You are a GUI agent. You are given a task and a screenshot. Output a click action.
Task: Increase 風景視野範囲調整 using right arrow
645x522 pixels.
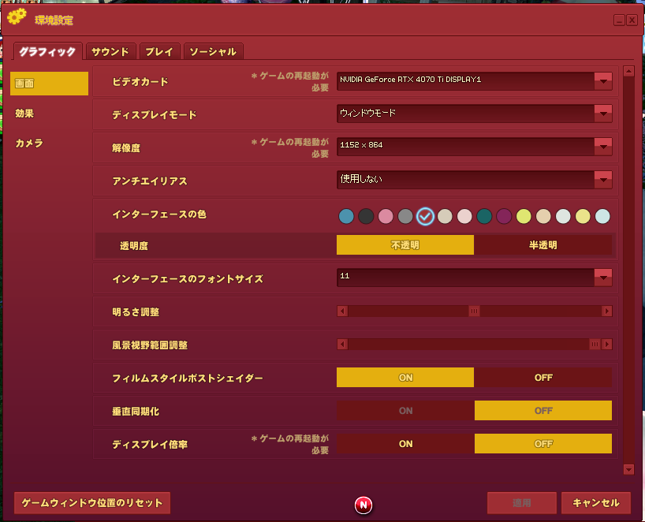[x=606, y=344]
